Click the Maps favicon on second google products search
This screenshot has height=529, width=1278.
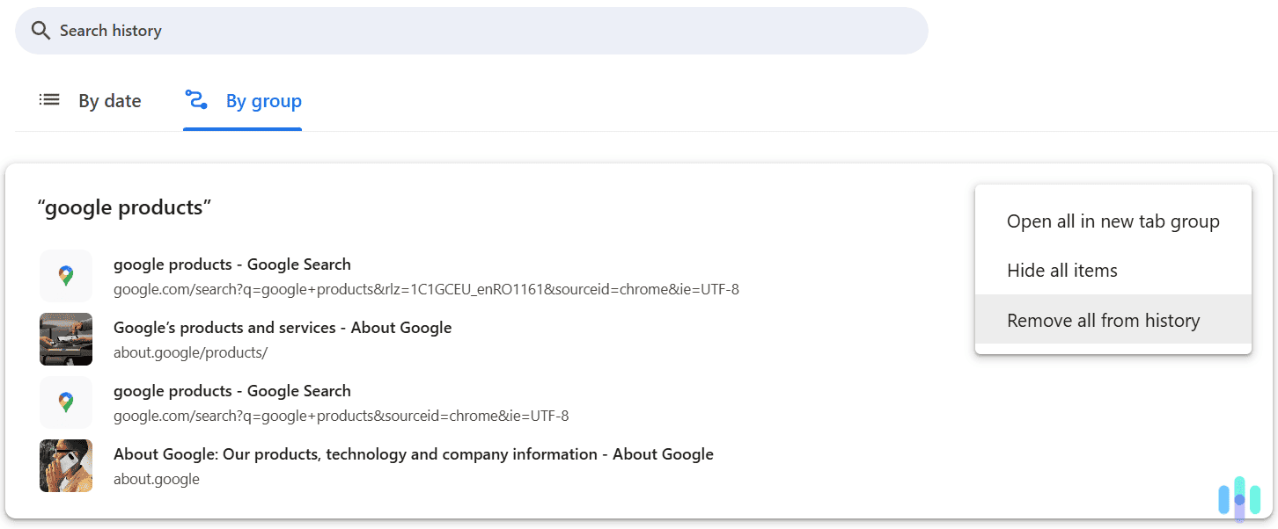(x=66, y=402)
